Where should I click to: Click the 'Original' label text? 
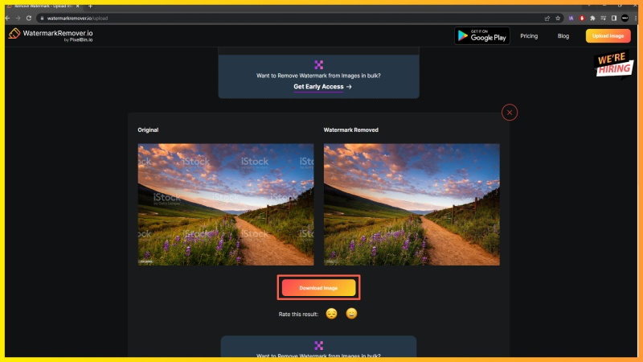click(x=148, y=130)
